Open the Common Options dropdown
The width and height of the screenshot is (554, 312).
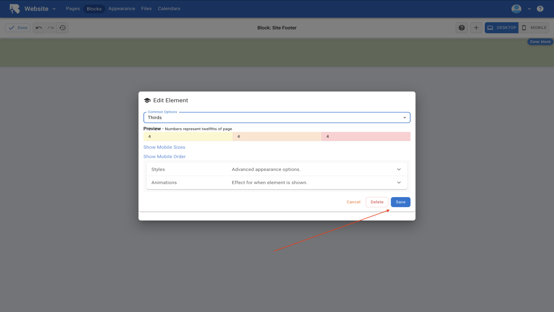[x=277, y=118]
